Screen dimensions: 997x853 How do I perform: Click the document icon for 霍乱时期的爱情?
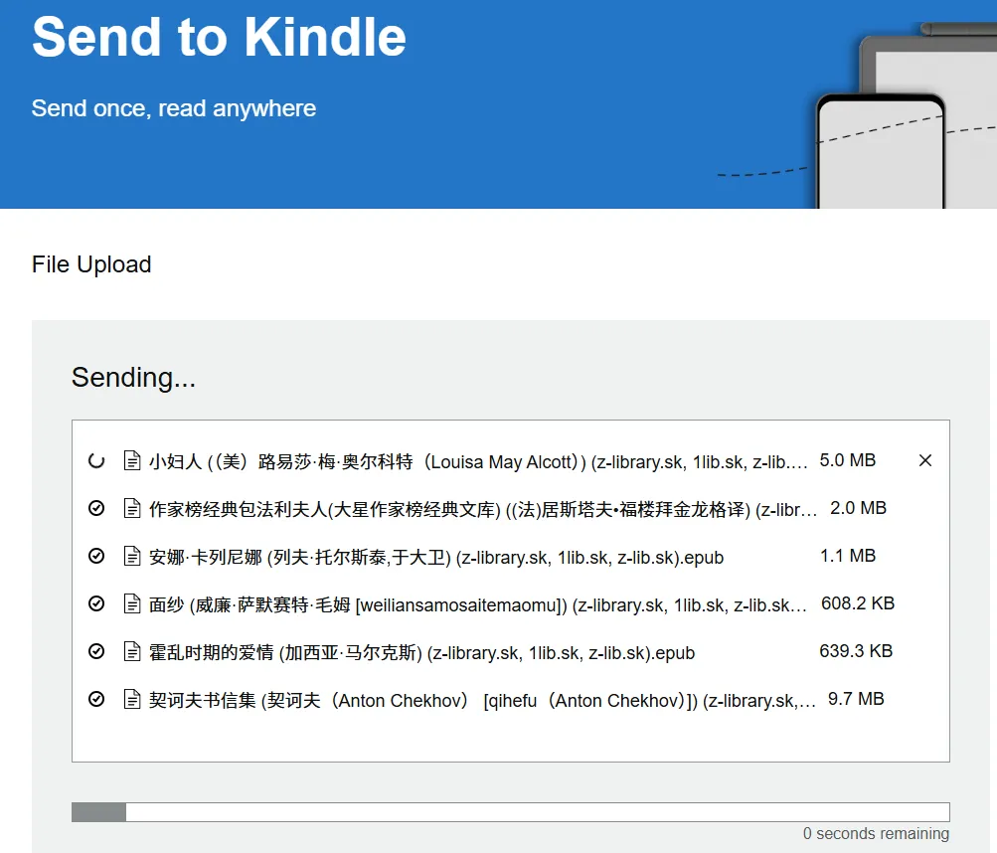[131, 651]
